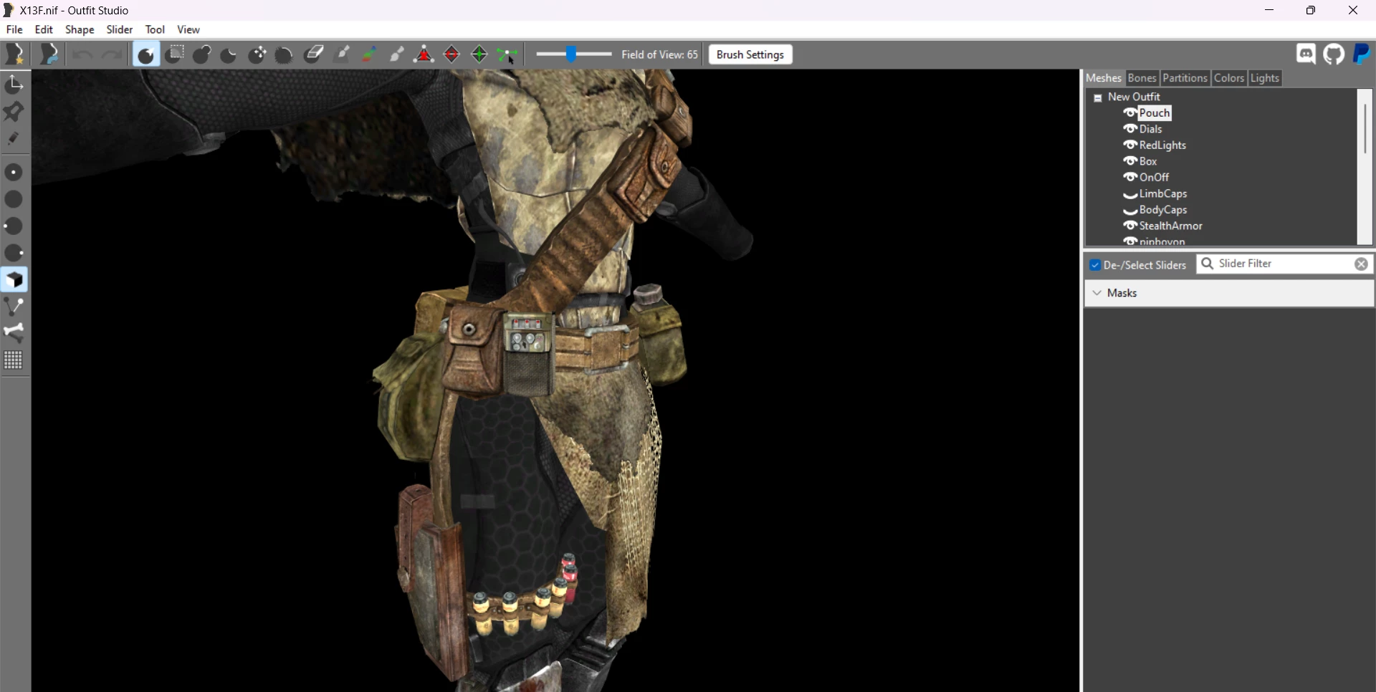Hide the StealthArmor mesh via eye icon

[x=1130, y=226]
